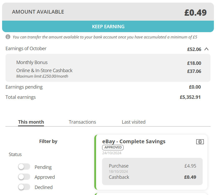Click the KEEP EARNING button
Image resolution: width=216 pixels, height=195 pixels.
[108, 26]
